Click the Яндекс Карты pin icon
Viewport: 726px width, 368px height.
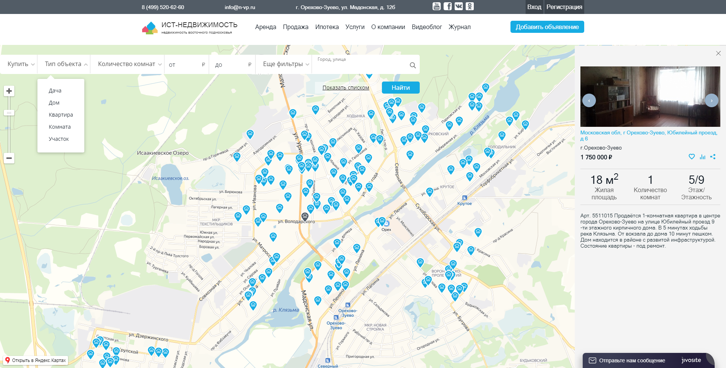pos(7,360)
